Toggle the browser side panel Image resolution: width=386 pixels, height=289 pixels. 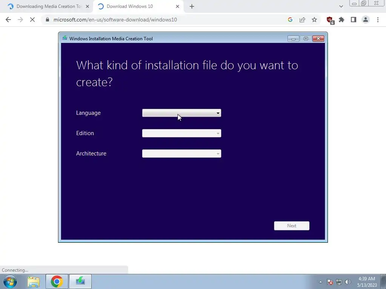[x=354, y=20]
